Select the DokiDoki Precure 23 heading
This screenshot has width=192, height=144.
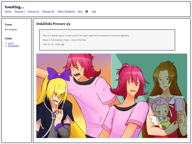53,24
